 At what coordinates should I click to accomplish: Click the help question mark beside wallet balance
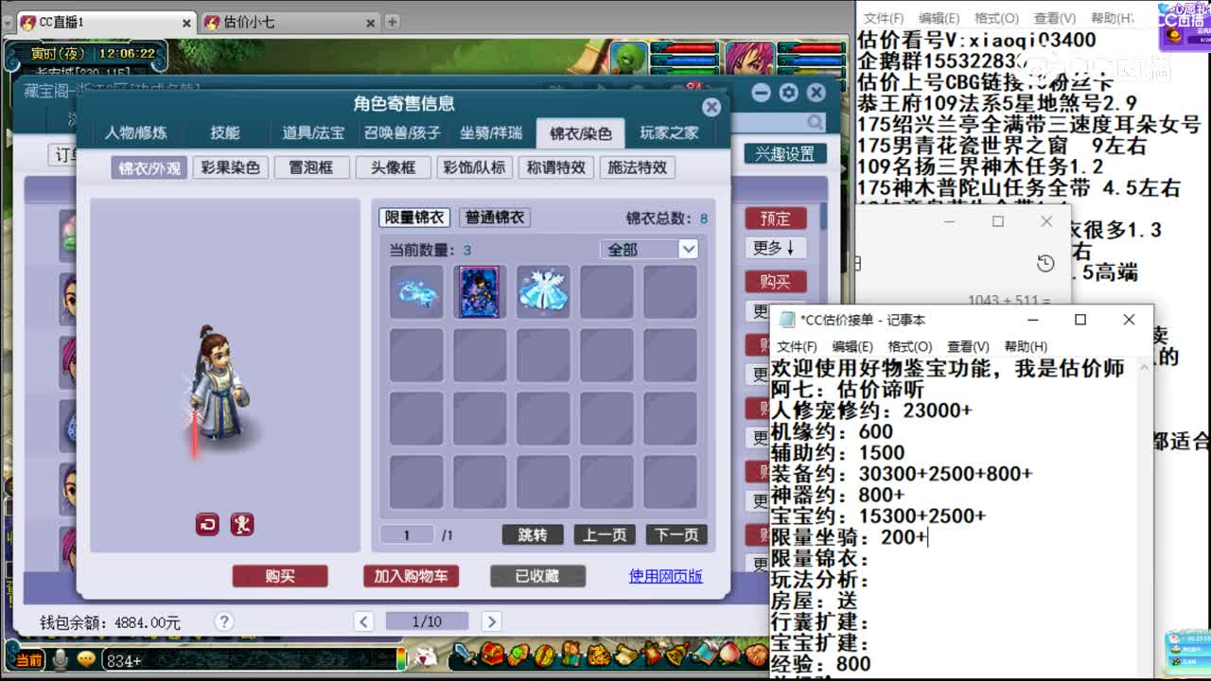[223, 621]
